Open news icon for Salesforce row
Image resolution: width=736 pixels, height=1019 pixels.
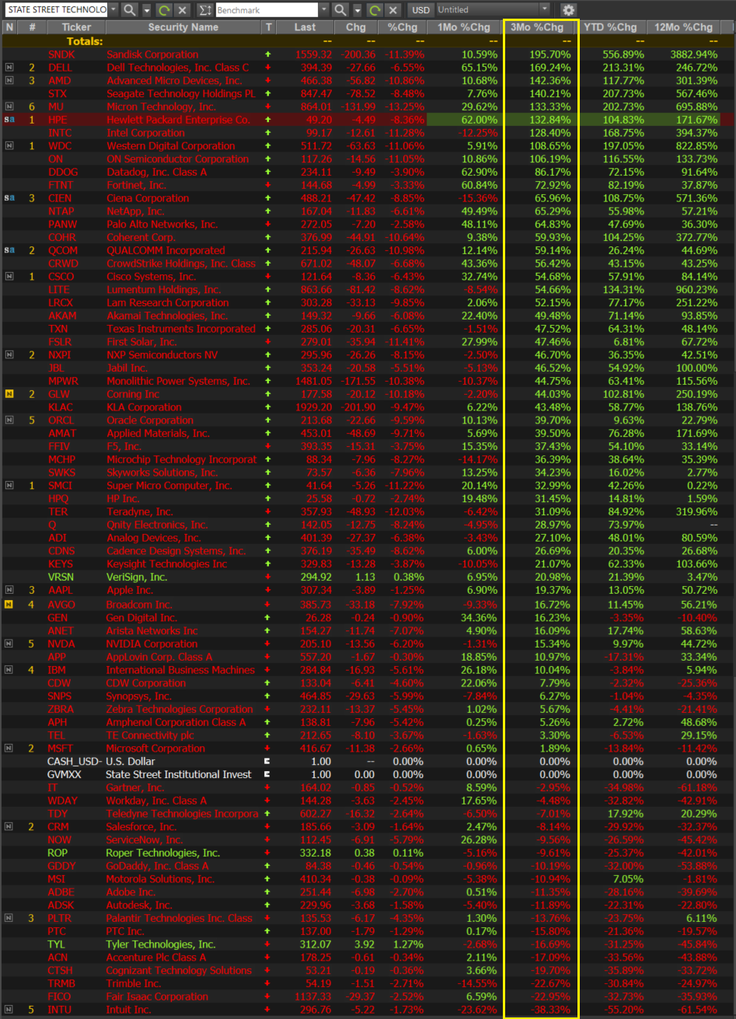click(x=9, y=827)
